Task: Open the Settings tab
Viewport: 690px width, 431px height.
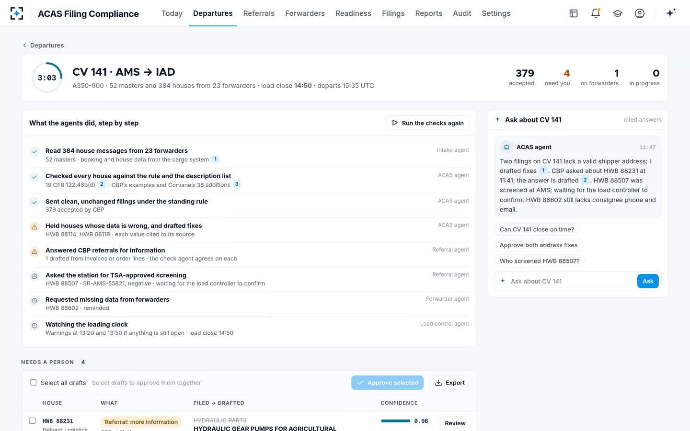Action: point(496,13)
